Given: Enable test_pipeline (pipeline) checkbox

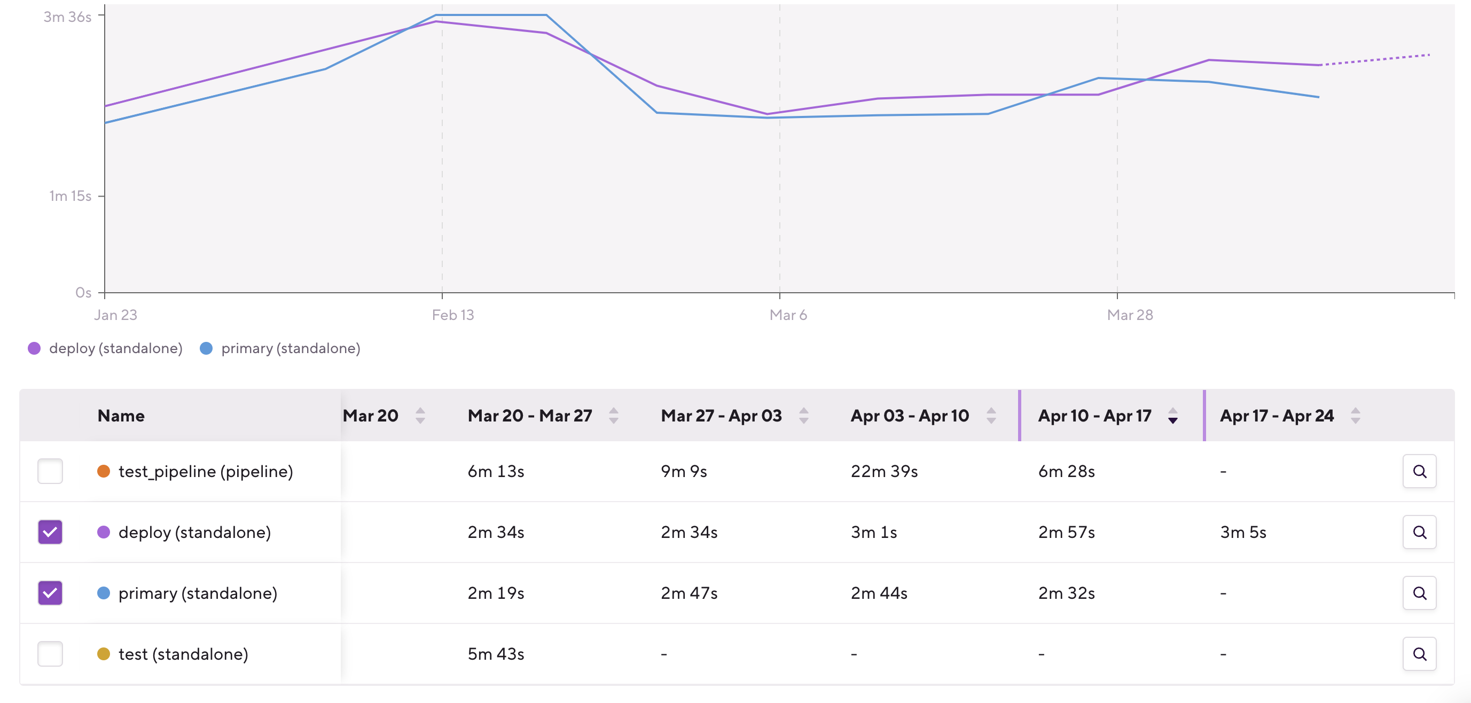Looking at the screenshot, I should pos(50,471).
